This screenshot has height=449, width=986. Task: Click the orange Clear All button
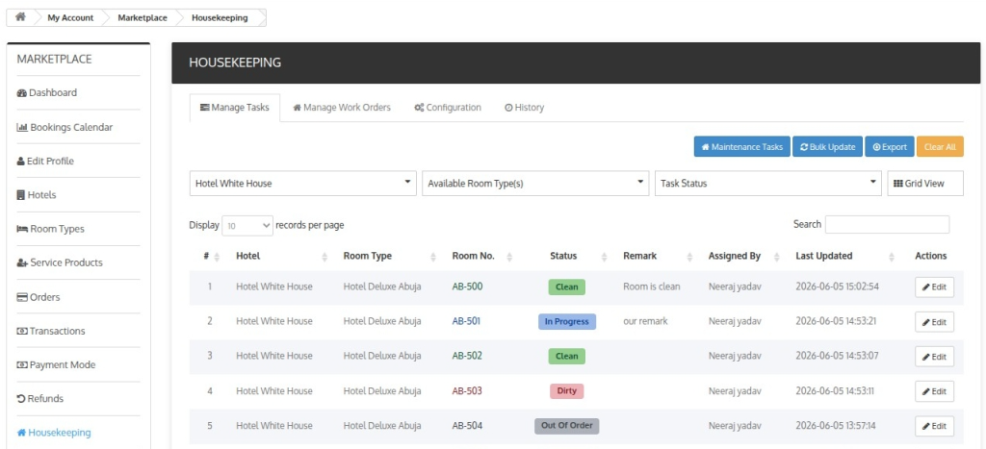pyautogui.click(x=940, y=147)
